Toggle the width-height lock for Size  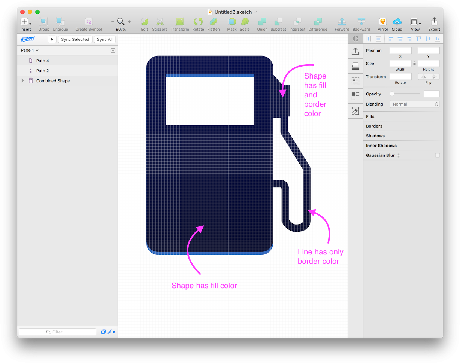click(415, 63)
